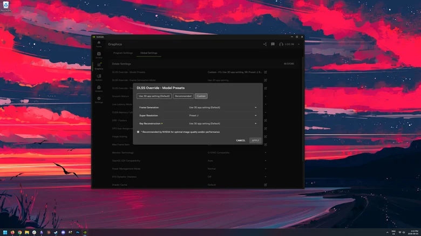
Task: Edit the DSR - Factors setting
Action: point(265,120)
